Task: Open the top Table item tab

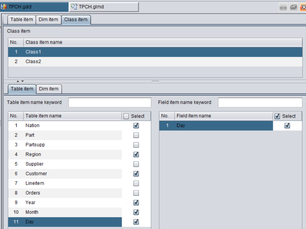Action: (x=22, y=19)
